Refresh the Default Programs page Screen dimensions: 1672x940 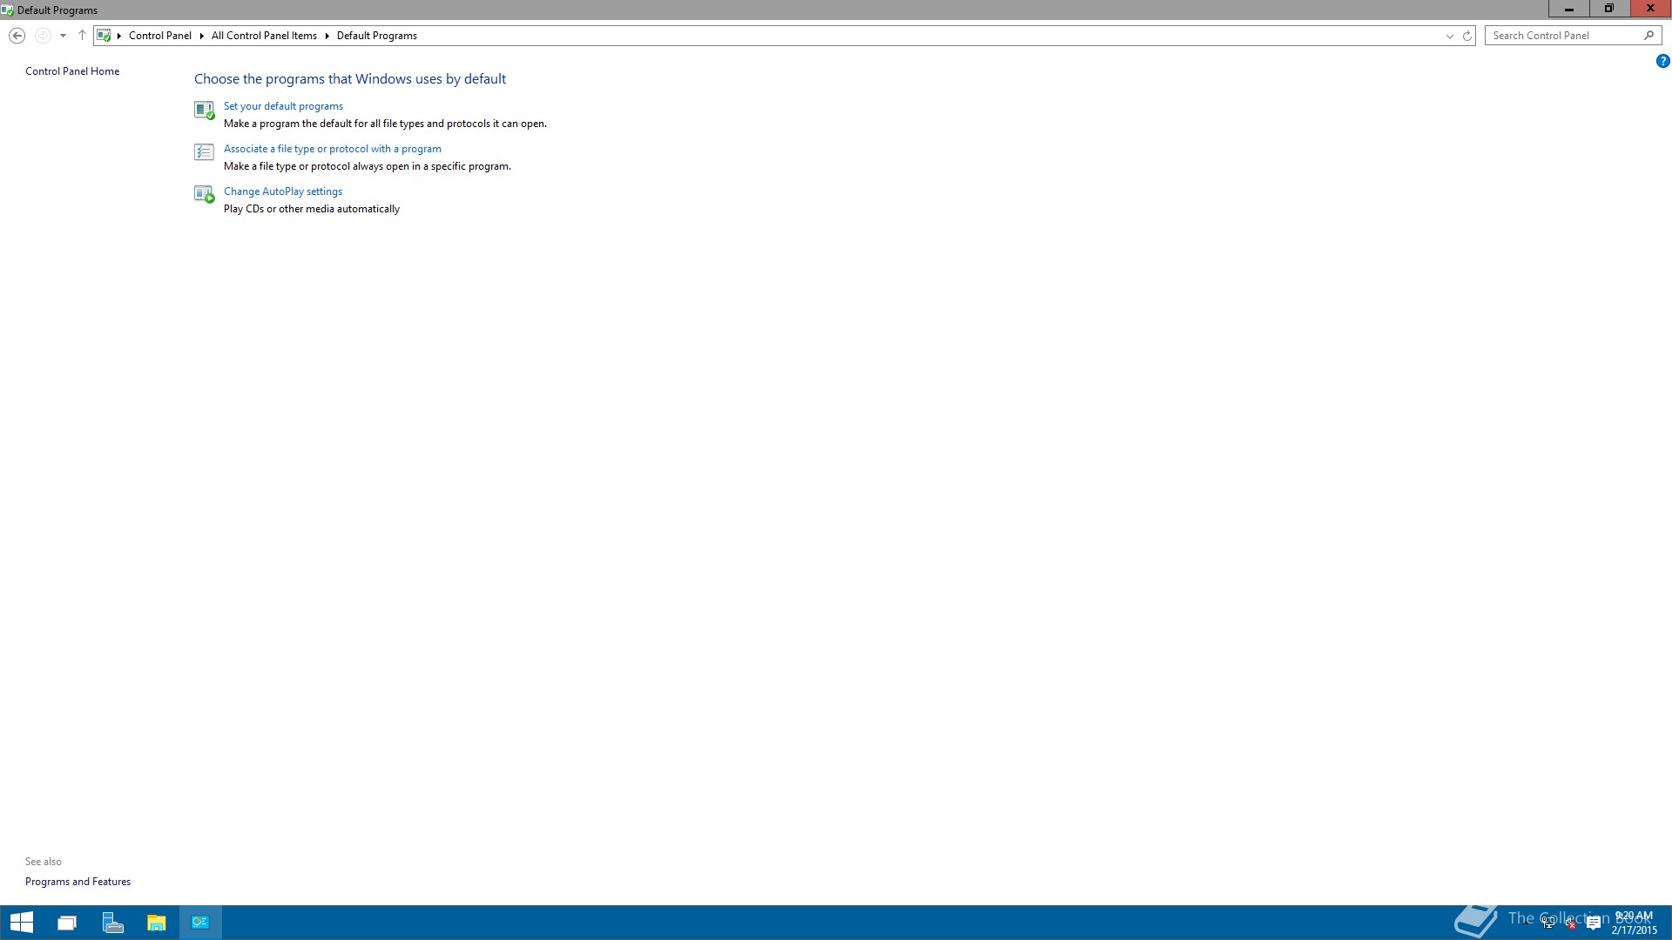pyautogui.click(x=1466, y=36)
